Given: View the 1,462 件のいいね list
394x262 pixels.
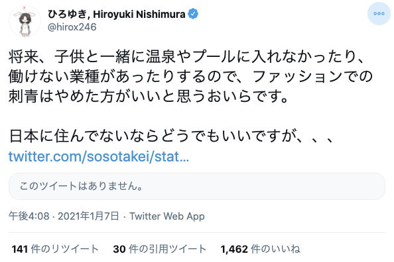Looking at the screenshot, I should [x=260, y=249].
